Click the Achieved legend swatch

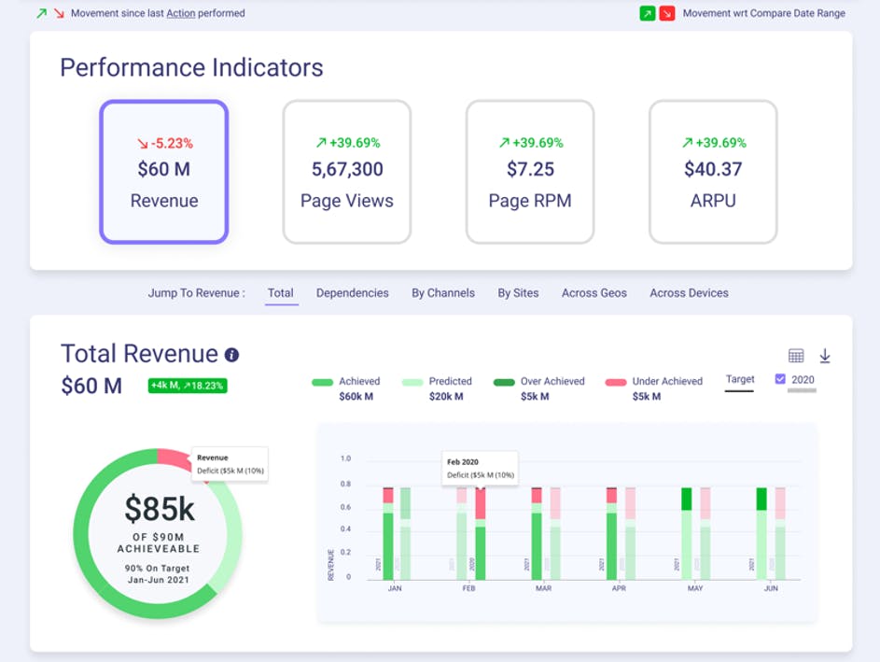[323, 383]
